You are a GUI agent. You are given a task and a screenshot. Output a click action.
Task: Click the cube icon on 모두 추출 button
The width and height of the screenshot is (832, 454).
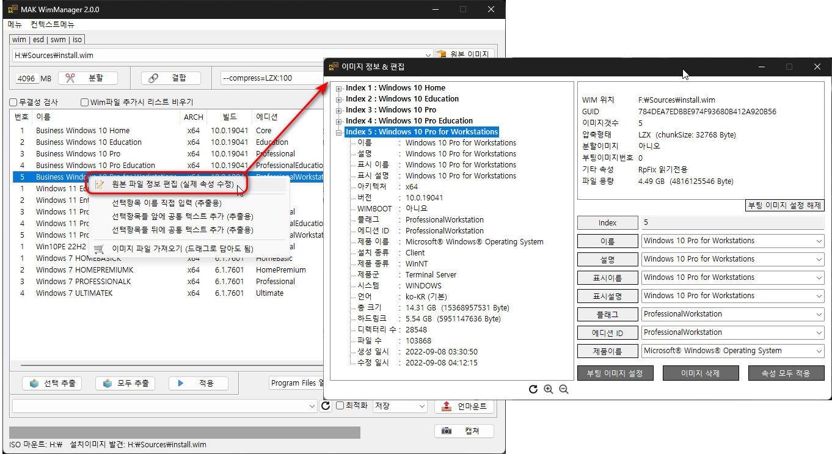pyautogui.click(x=108, y=383)
